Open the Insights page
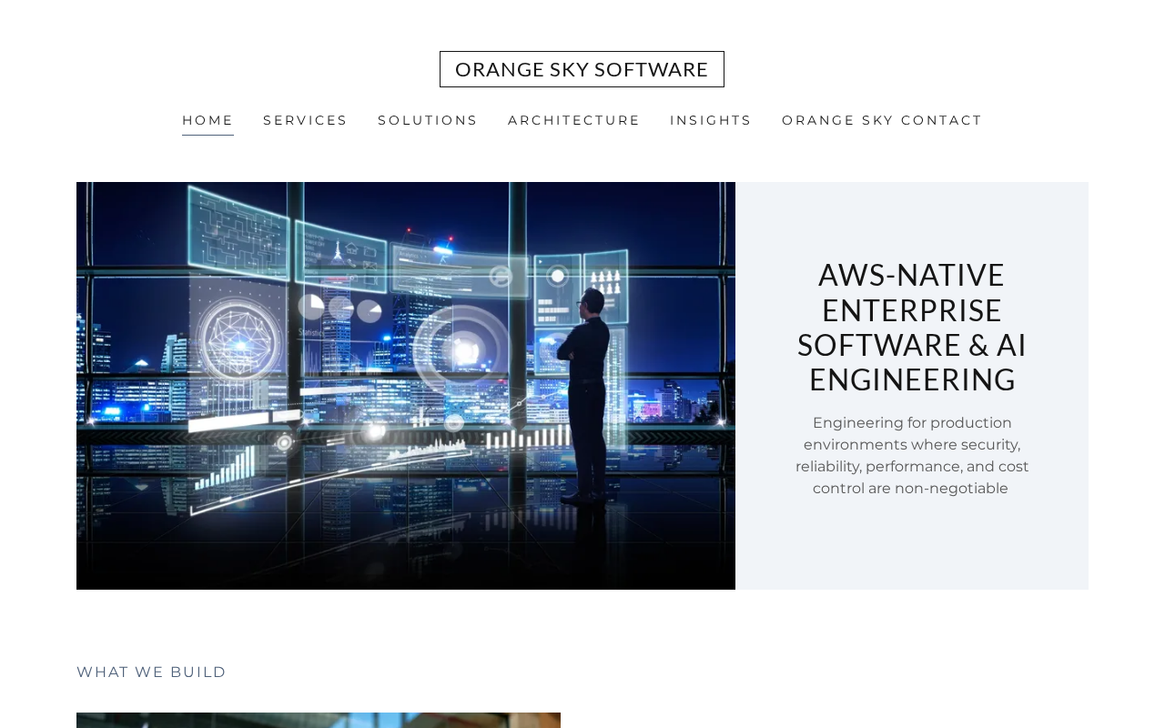Viewport: 1165px width, 728px height. pyautogui.click(x=711, y=120)
